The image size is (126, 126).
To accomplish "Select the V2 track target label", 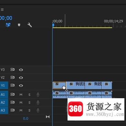I will click(3, 78).
